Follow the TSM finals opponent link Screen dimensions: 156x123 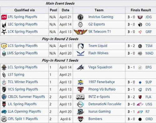coord(149,46)
